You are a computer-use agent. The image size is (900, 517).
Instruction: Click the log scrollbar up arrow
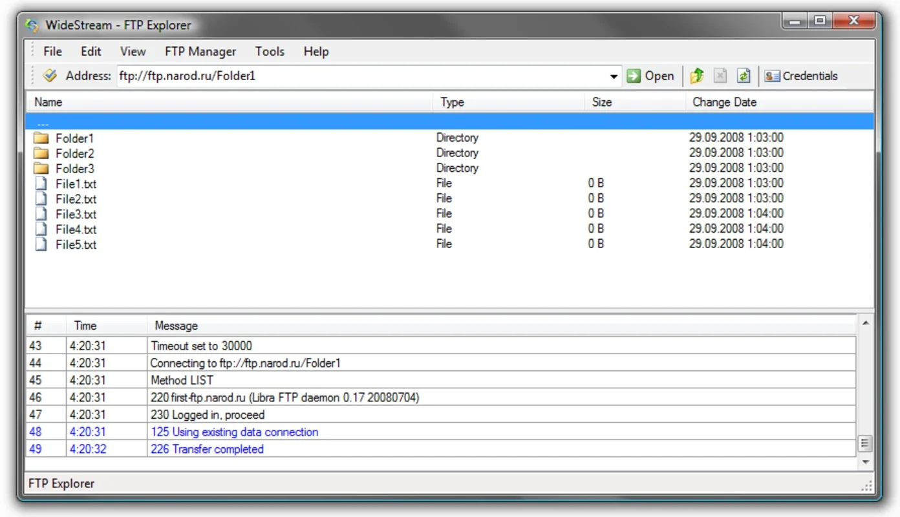coord(866,322)
